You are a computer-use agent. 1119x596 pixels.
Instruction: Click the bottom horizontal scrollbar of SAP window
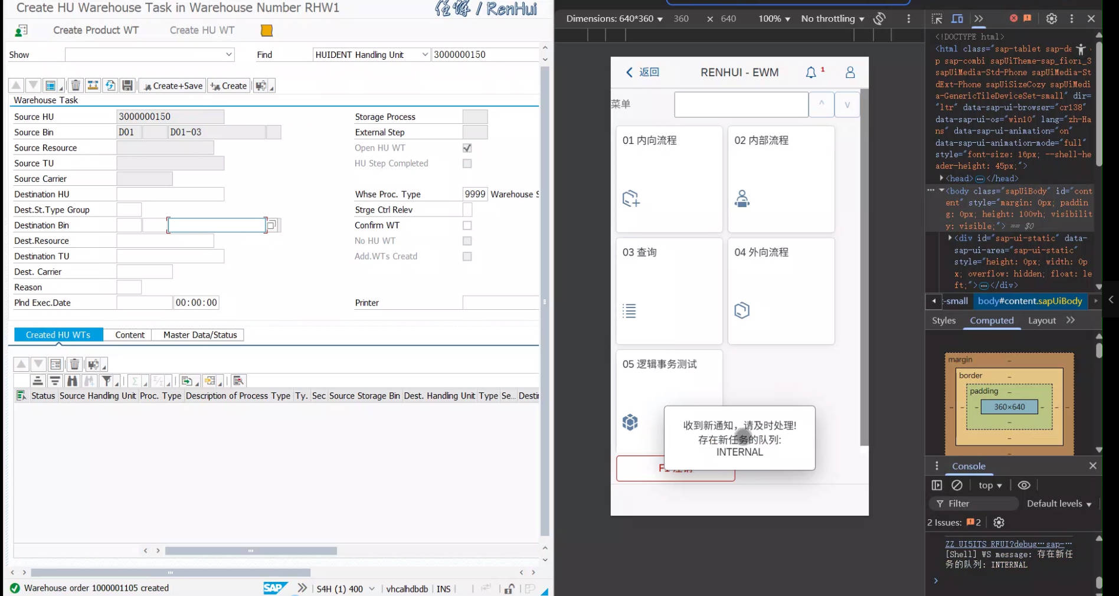click(171, 572)
